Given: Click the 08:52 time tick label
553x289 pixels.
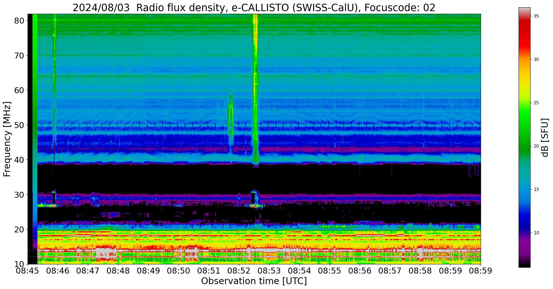Looking at the screenshot, I should (239, 271).
